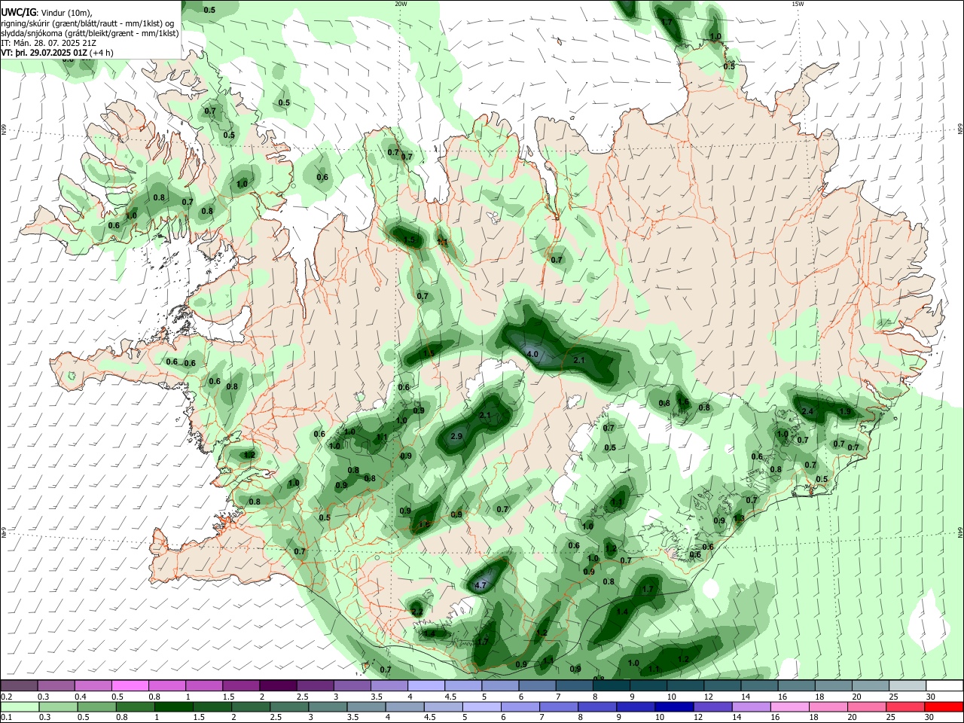Click upper legend swatch between 8 and 9
964x723 pixels.
coord(611,685)
